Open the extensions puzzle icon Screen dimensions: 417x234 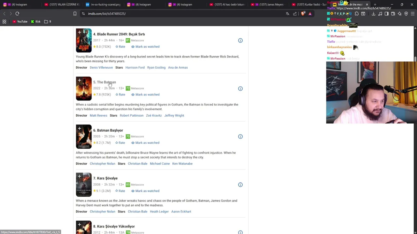pos(356,14)
